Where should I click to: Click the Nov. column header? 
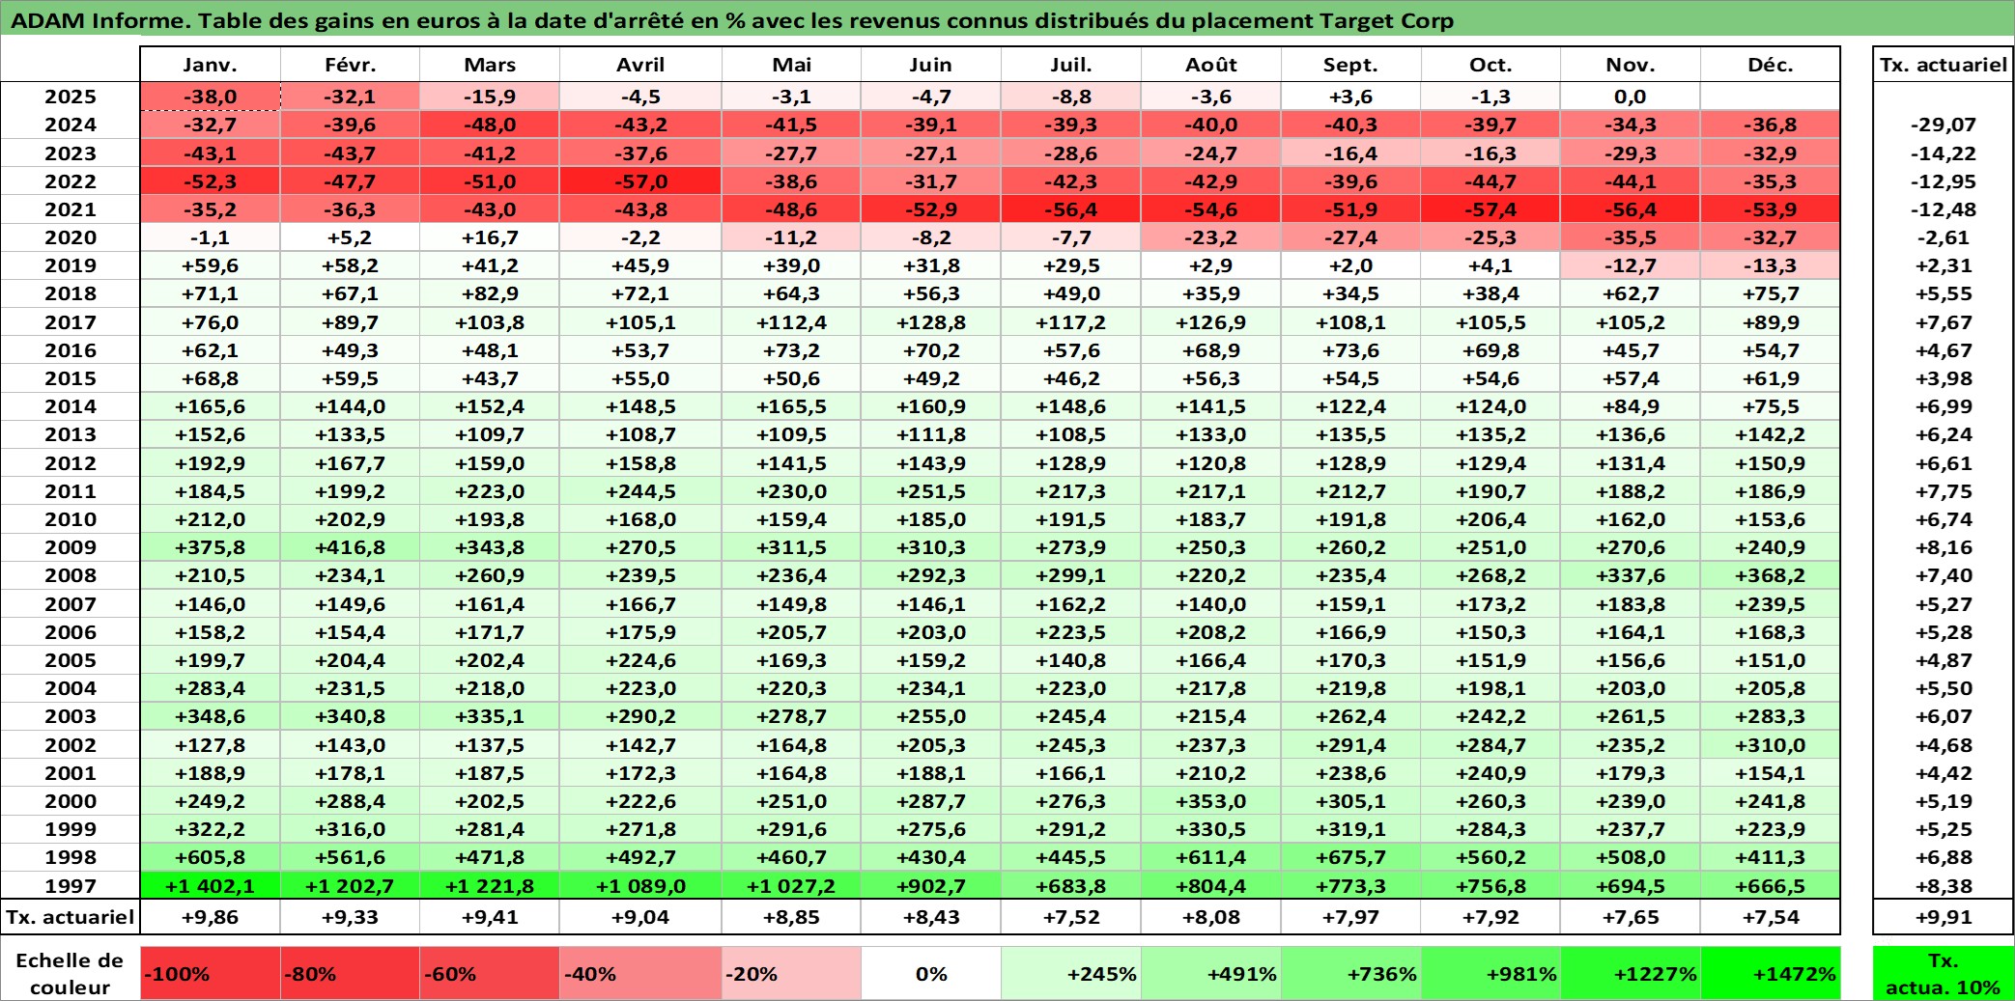tap(1631, 65)
